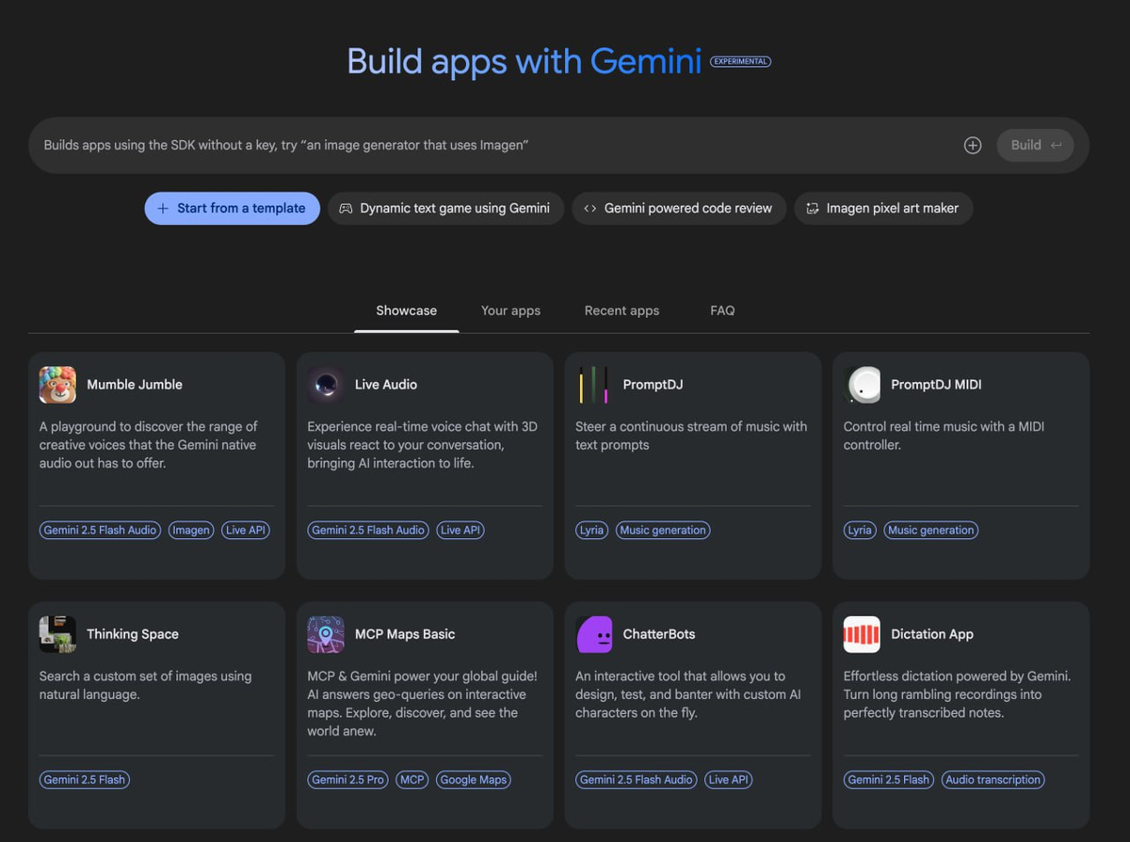The height and width of the screenshot is (842, 1130).
Task: Open the Dictation App card title
Action: (932, 634)
